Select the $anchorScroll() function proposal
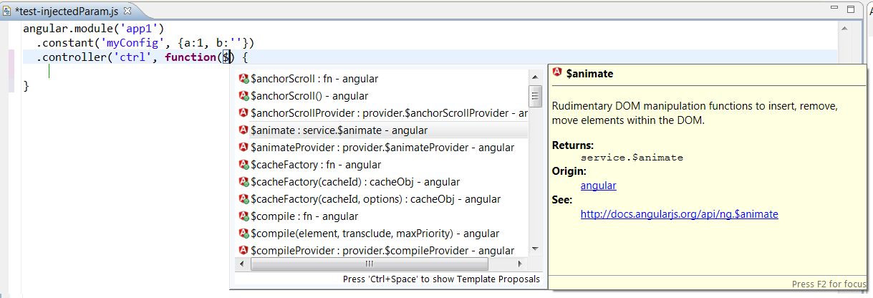 click(309, 96)
